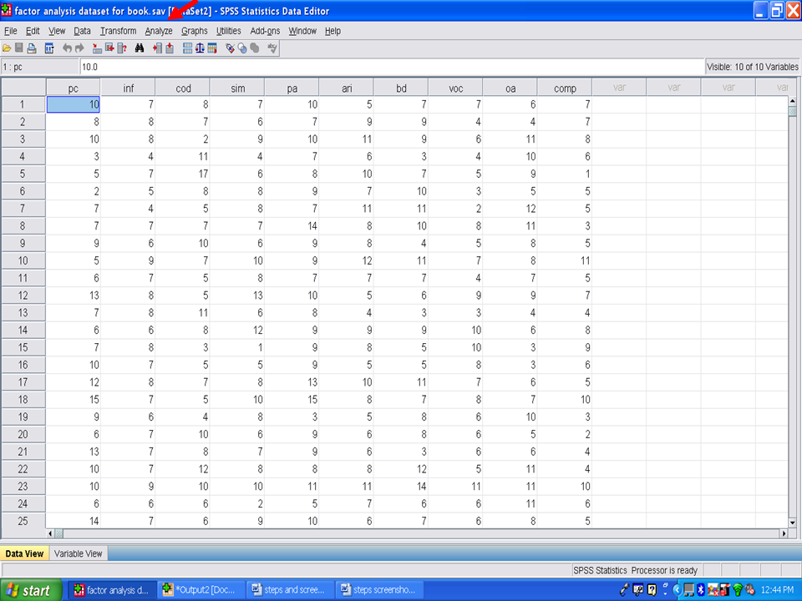Click the Undo arrow icon
802x601 pixels.
point(67,48)
